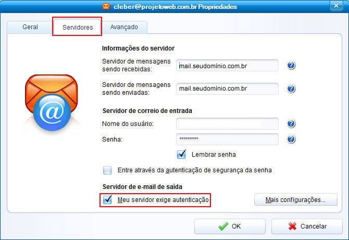Close the Propriedades dialog window

(336, 5)
